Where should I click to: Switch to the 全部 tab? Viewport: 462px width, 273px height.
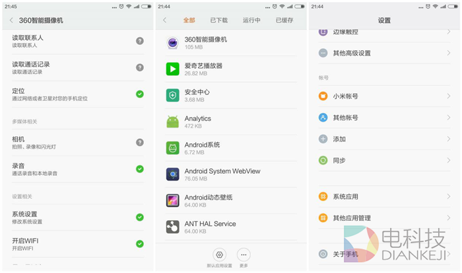pos(189,20)
